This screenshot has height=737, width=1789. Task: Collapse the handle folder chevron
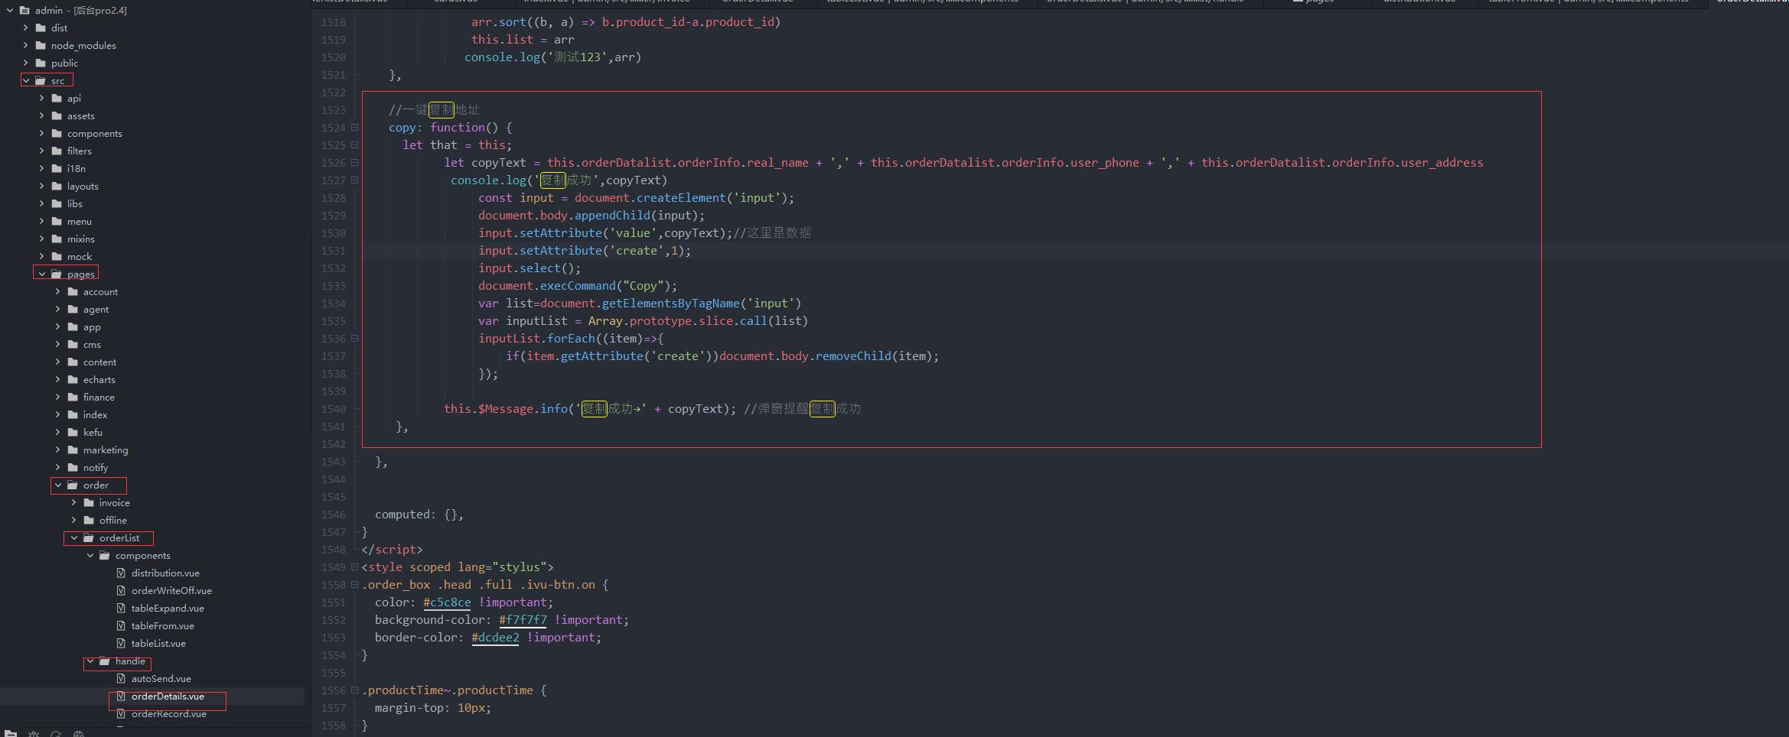[x=90, y=661]
